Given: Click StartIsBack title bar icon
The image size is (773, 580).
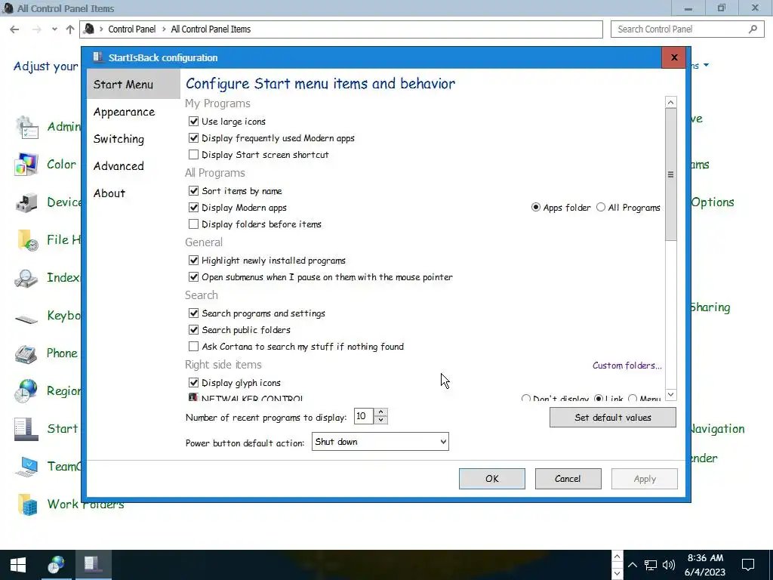Looking at the screenshot, I should 97,57.
